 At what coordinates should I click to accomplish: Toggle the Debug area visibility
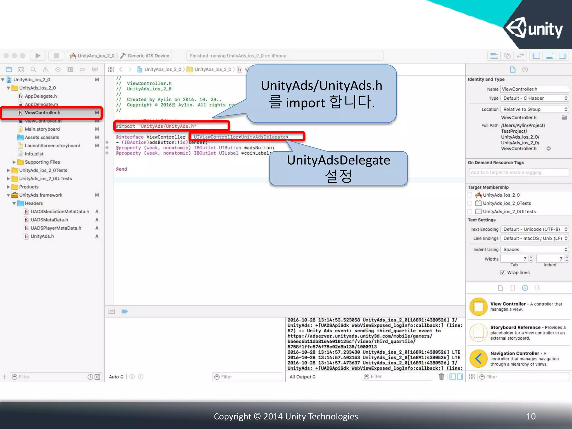(549, 56)
